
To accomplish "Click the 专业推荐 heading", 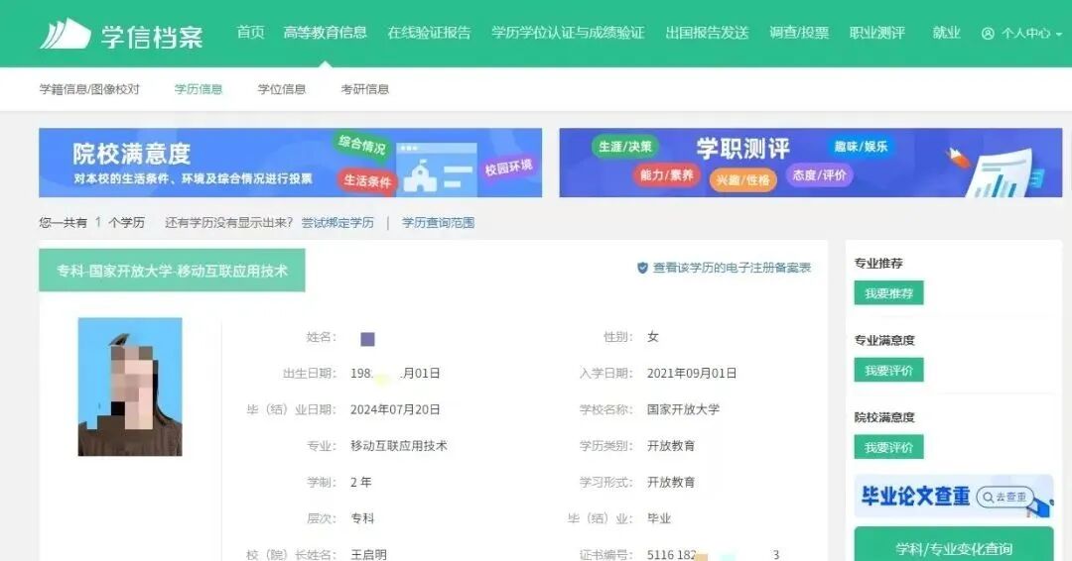I will (878, 264).
